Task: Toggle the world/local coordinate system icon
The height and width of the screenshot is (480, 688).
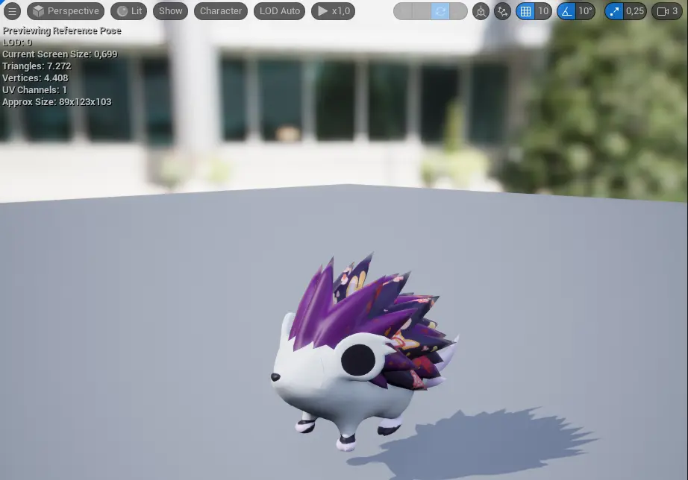Action: coord(481,11)
